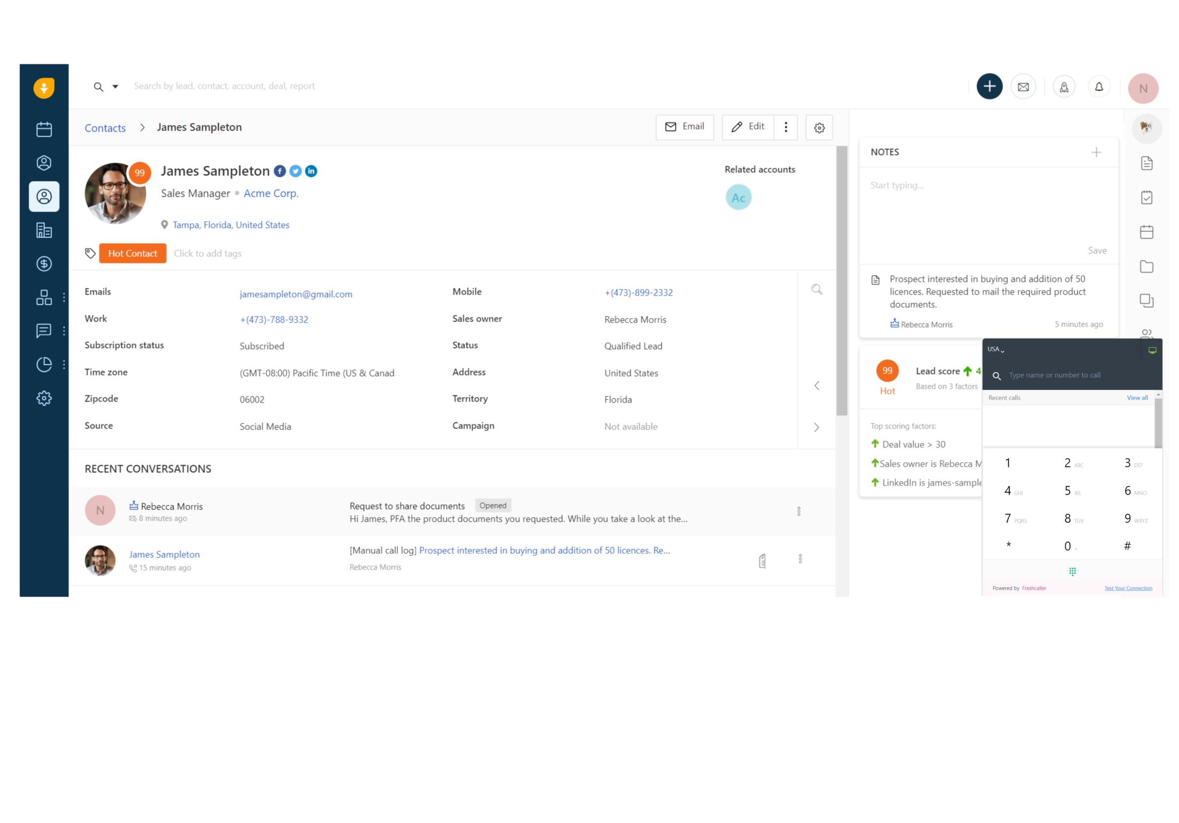Open the Reports pie-chart icon in sidebar
The height and width of the screenshot is (823, 1179).
pos(43,364)
